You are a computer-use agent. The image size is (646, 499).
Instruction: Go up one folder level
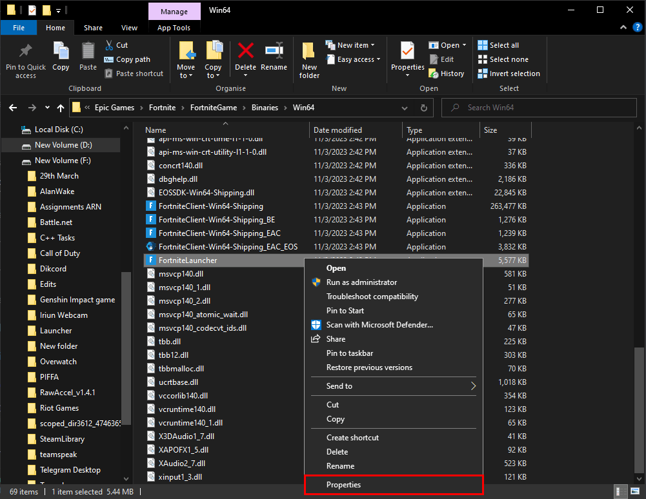(x=61, y=108)
